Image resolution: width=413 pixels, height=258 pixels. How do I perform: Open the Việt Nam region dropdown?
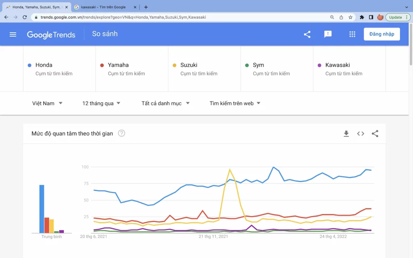click(47, 103)
